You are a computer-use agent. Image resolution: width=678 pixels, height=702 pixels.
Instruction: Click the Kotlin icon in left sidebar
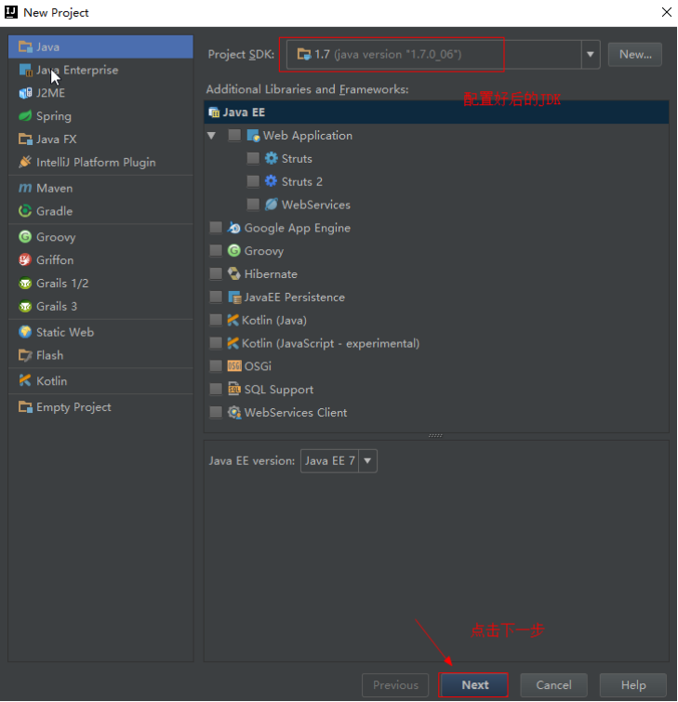[x=25, y=380]
